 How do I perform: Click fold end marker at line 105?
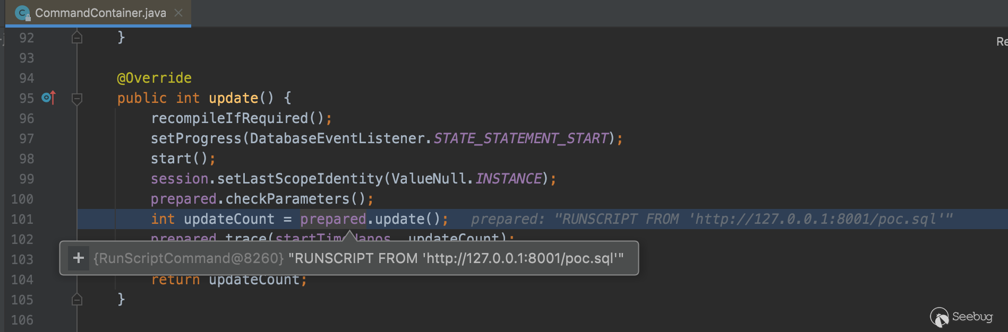point(77,300)
